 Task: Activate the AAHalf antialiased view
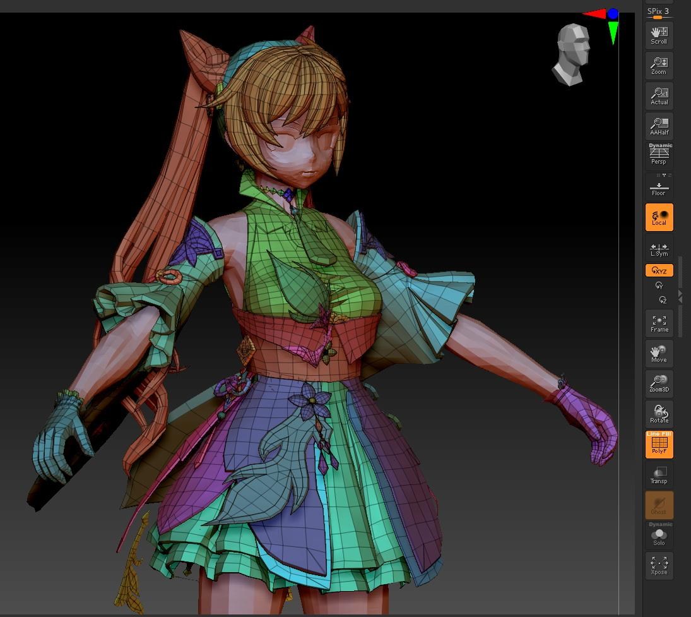coord(659,126)
